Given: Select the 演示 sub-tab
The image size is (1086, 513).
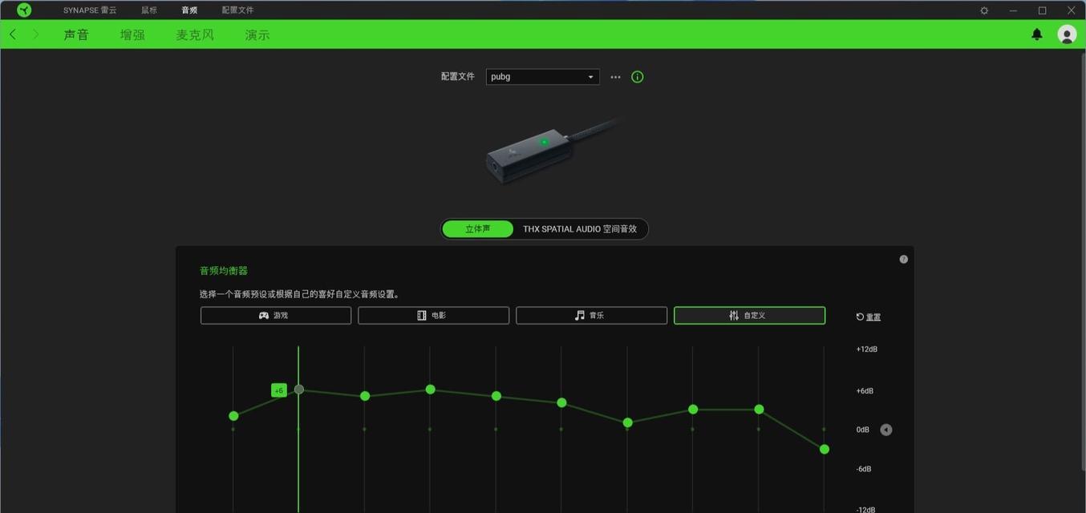Looking at the screenshot, I should pos(257,35).
